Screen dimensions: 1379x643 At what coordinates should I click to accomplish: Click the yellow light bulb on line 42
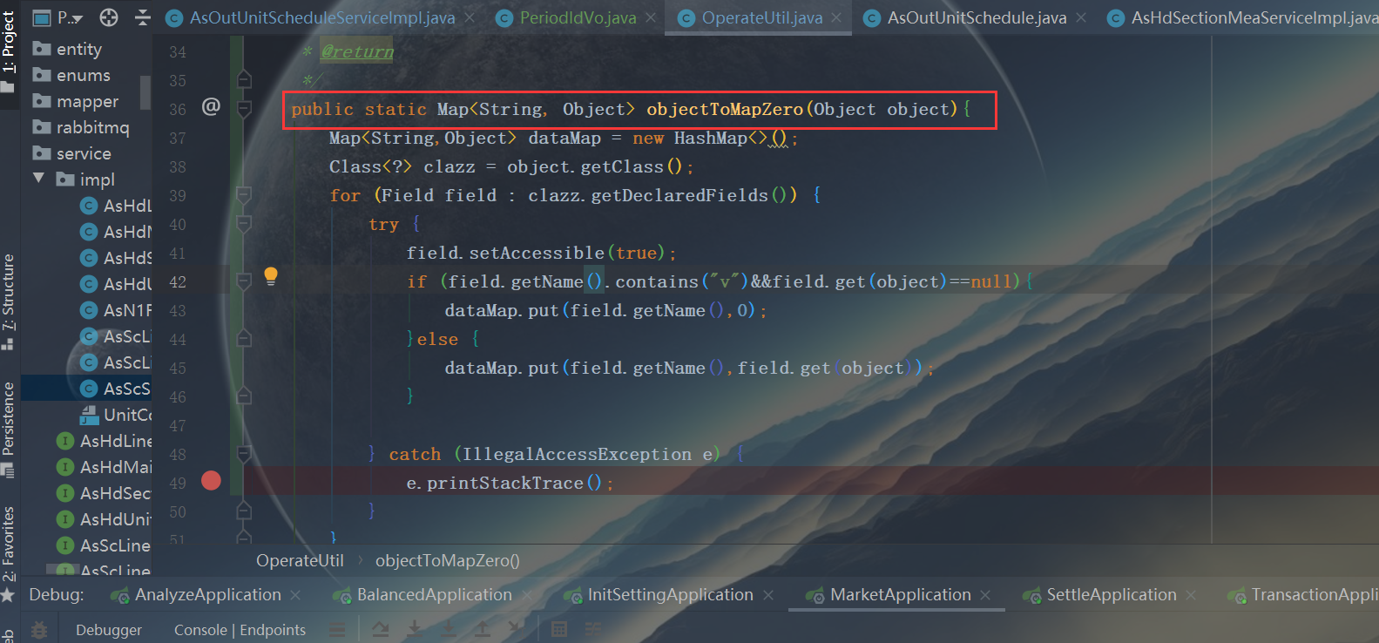271,276
